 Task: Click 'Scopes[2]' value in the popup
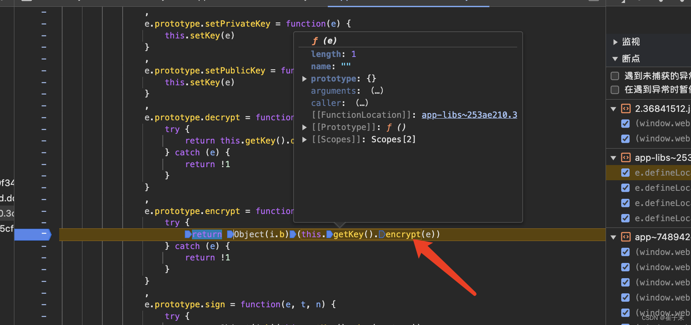(393, 139)
